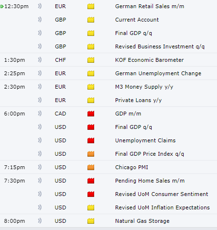
Task: Click sound alert icon for GBP Final GDP q/q
Action: coord(40,33)
